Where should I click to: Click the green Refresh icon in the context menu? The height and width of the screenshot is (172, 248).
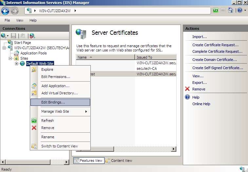click(34, 121)
